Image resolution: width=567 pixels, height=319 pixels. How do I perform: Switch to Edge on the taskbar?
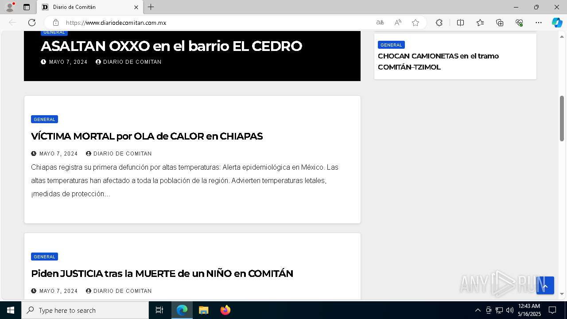182,310
